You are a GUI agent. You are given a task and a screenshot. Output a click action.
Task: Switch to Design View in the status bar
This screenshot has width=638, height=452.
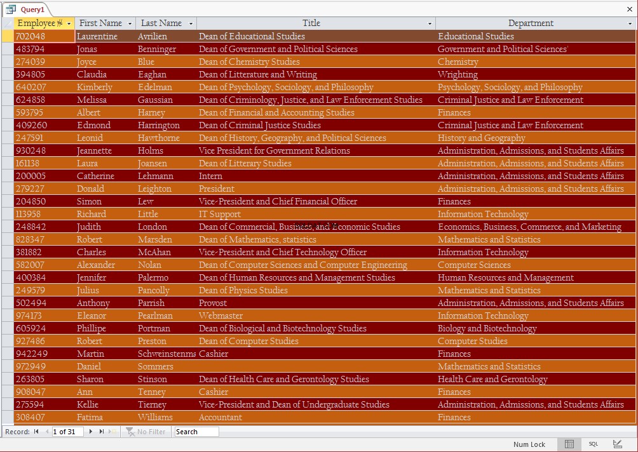tap(617, 444)
